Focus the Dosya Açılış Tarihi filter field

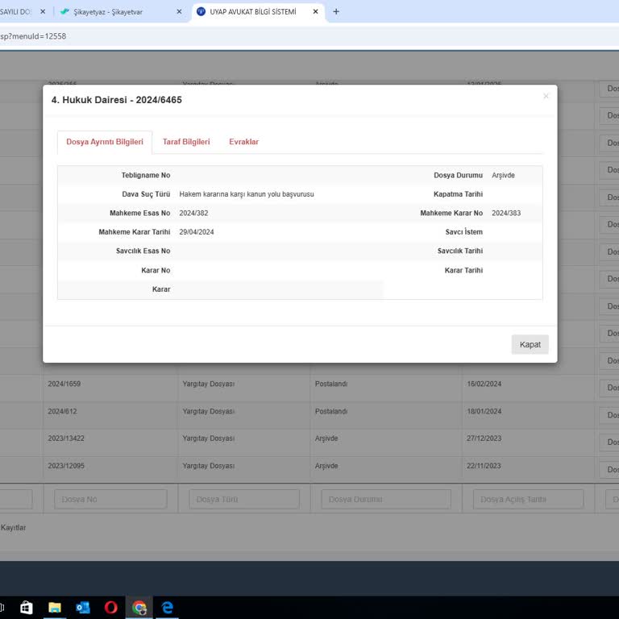pos(528,500)
